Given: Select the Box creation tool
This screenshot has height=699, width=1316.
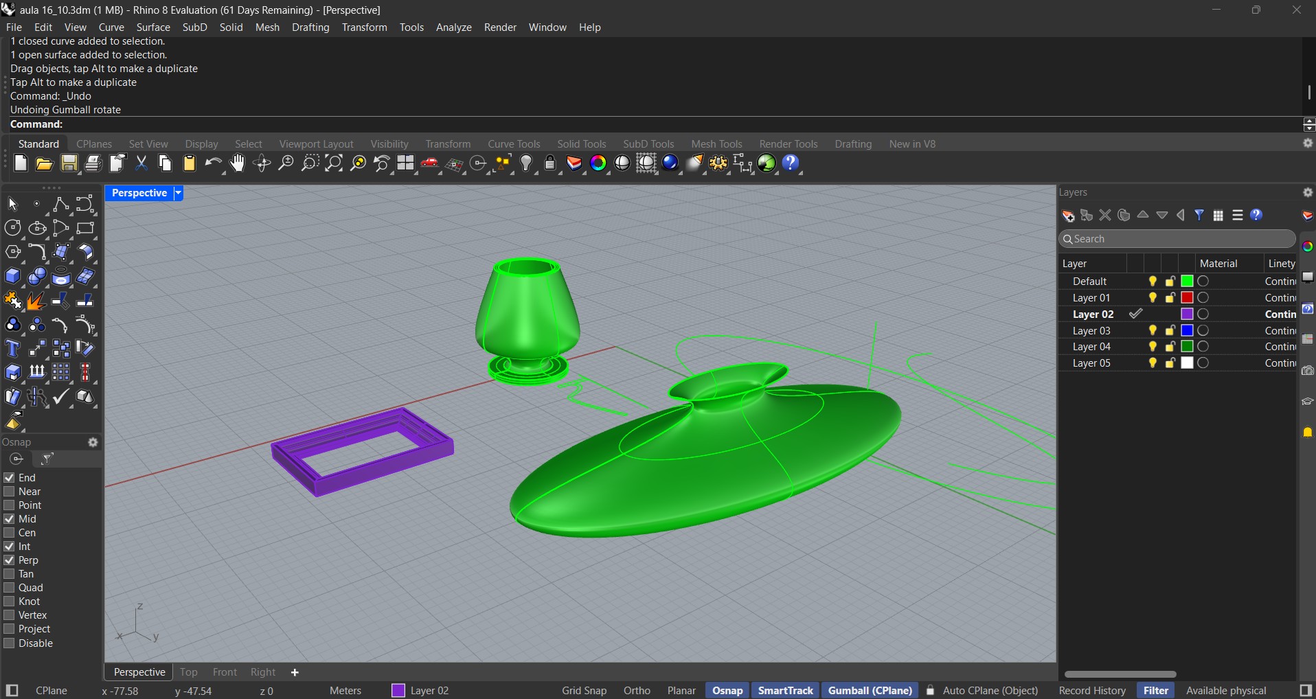Looking at the screenshot, I should click(x=13, y=277).
